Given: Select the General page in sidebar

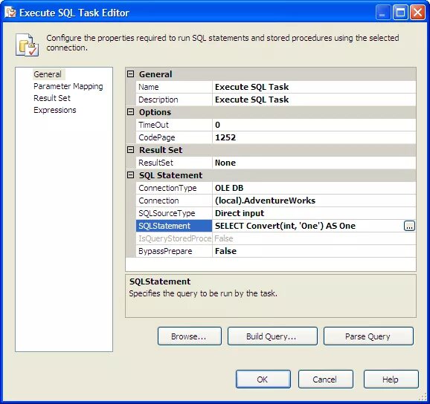Looking at the screenshot, I should [x=48, y=74].
